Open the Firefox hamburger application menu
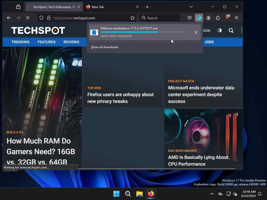This screenshot has height=200, width=267. [236, 18]
